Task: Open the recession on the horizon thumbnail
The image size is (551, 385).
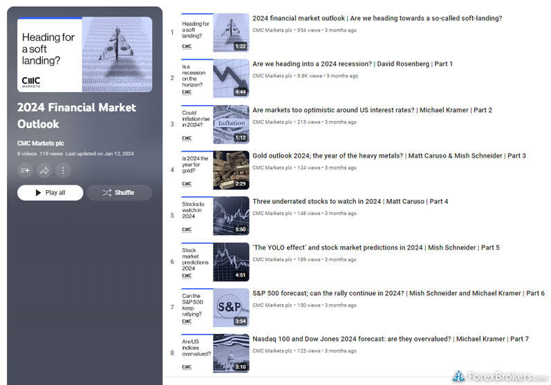Action: 214,78
